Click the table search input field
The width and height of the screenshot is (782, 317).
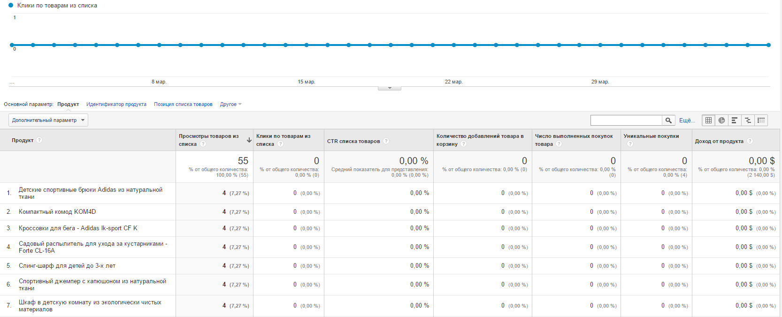[626, 121]
